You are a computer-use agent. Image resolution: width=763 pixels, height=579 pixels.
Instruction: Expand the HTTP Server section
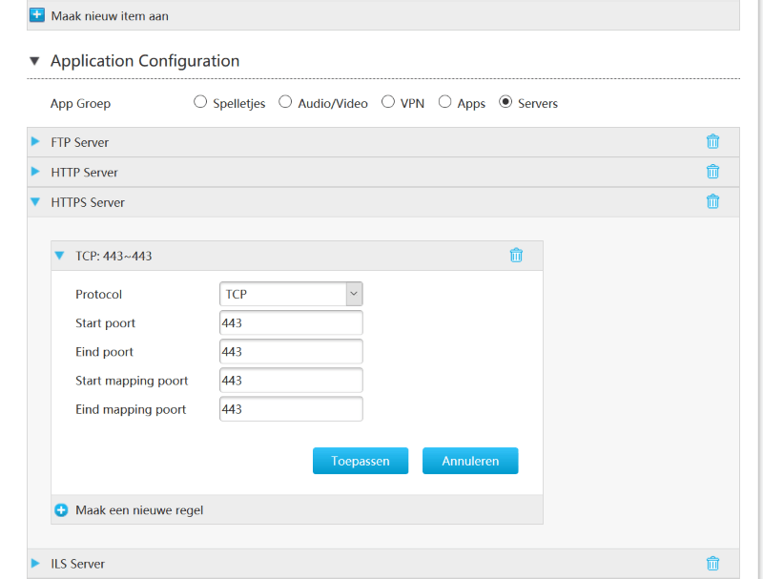click(x=36, y=173)
